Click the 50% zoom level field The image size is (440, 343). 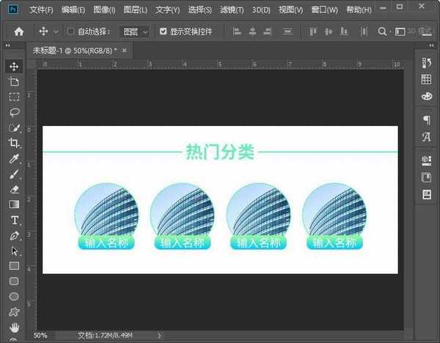(40, 335)
